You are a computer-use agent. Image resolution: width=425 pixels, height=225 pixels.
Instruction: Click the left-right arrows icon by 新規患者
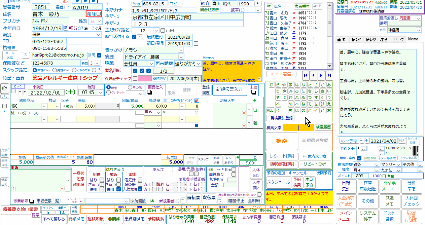click(183, 201)
